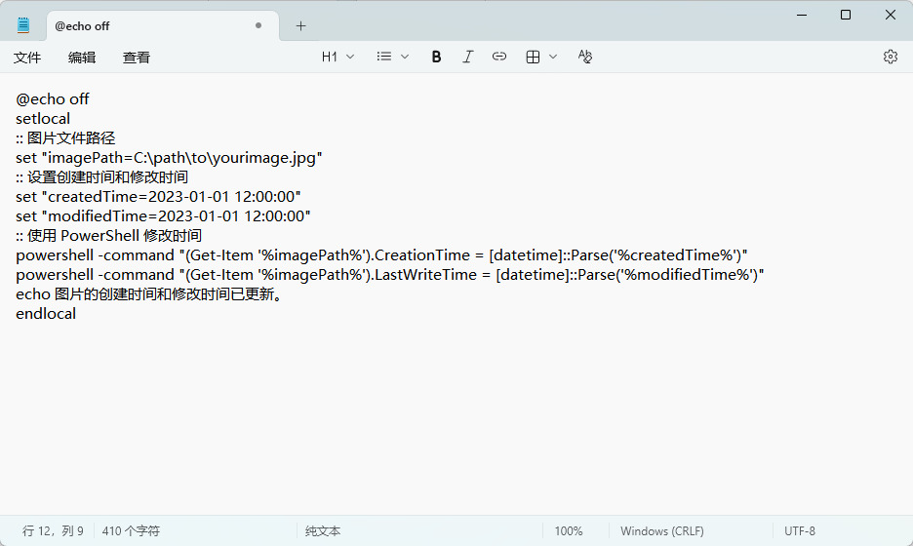Click the ':: 使用 PowerShell 修改时间' line

[109, 236]
